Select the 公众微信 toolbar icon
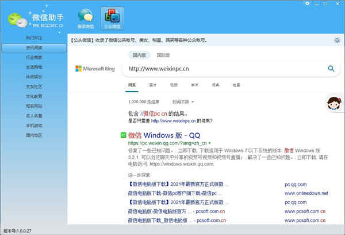This screenshot has width=345, height=235. [113, 18]
